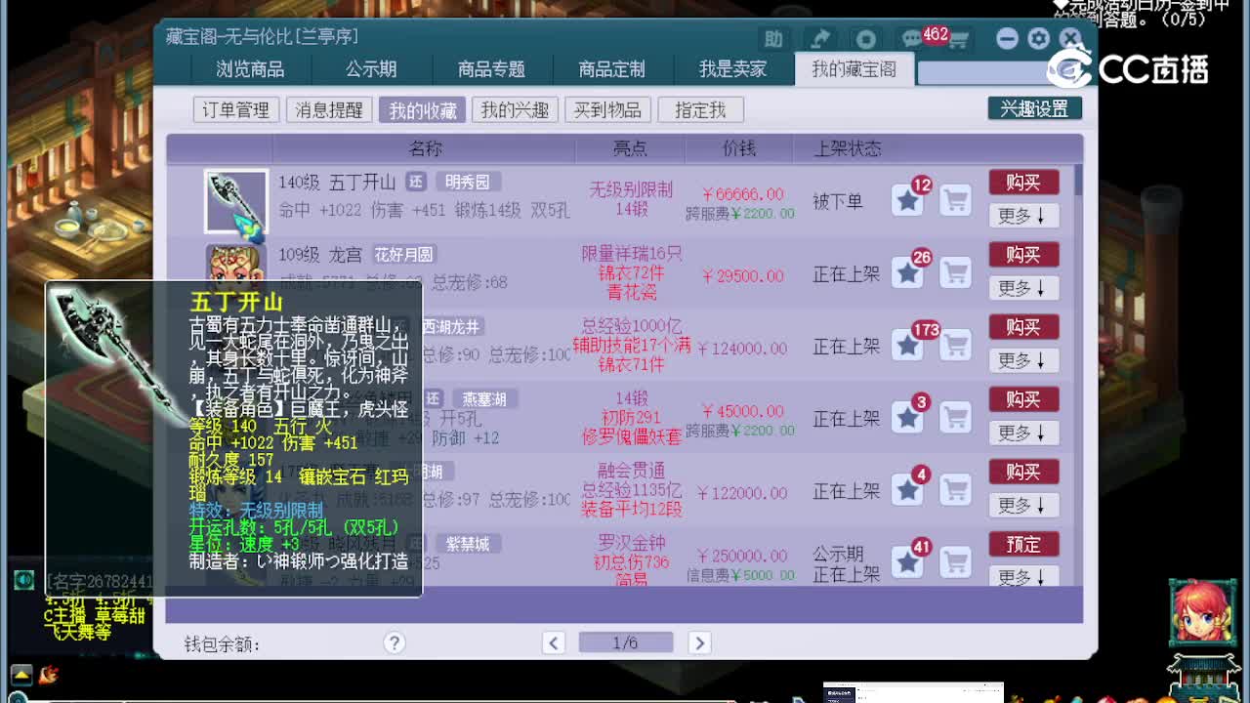This screenshot has width=1250, height=703.
Task: Open the 助 help icon
Action: [x=774, y=38]
